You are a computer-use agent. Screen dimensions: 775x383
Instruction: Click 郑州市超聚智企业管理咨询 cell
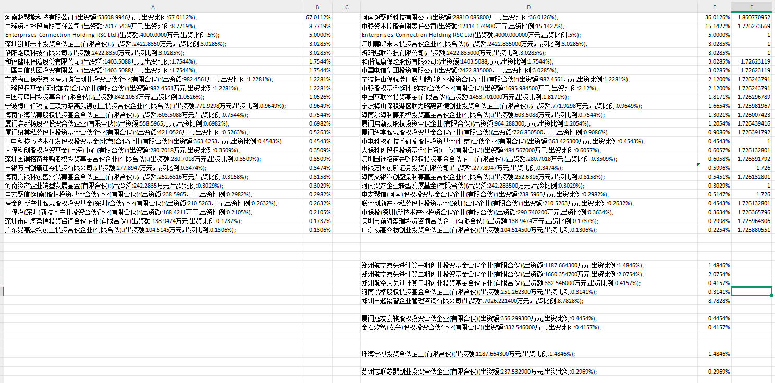coord(529,301)
